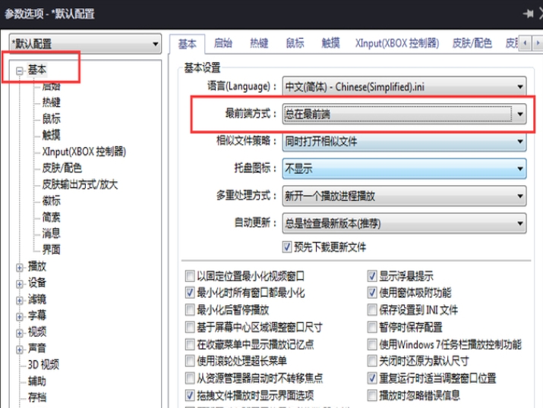Open the 最前端方式 dropdown

[x=404, y=114]
